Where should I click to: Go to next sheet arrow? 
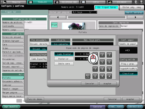[x=135, y=17]
